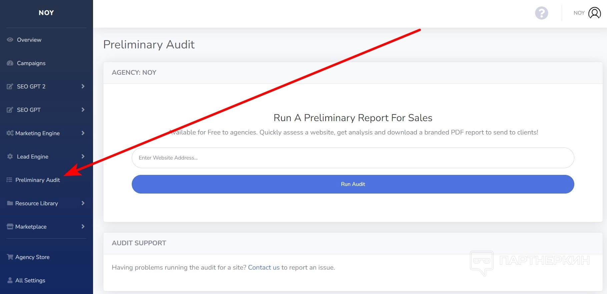Expand the Marketplace chevron arrow
The width and height of the screenshot is (607, 294).
pos(83,227)
